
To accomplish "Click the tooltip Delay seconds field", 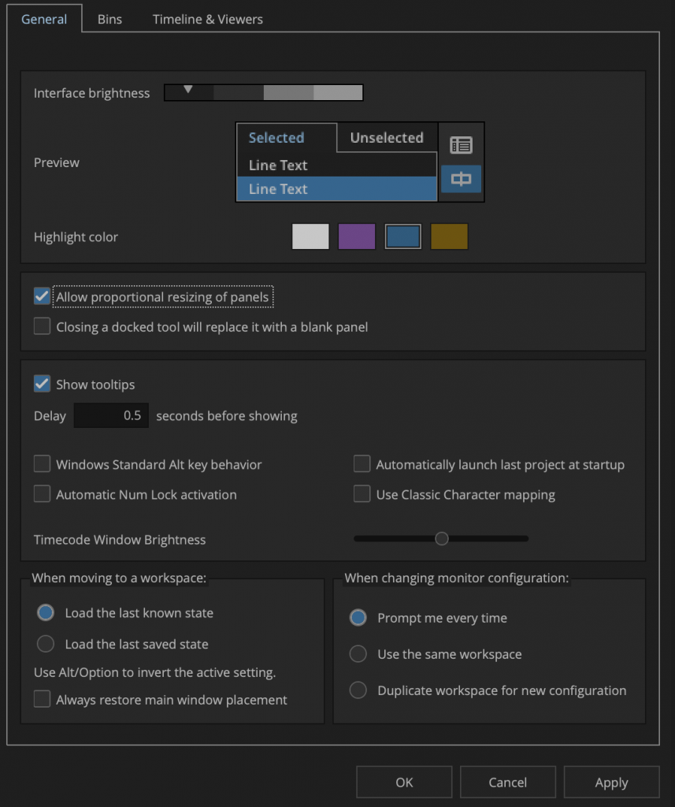I will click(x=111, y=415).
